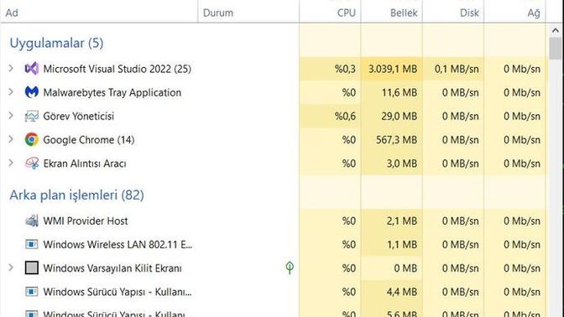Click Chrome's 567,3 MB memory value
The height and width of the screenshot is (317, 564).
[397, 140]
